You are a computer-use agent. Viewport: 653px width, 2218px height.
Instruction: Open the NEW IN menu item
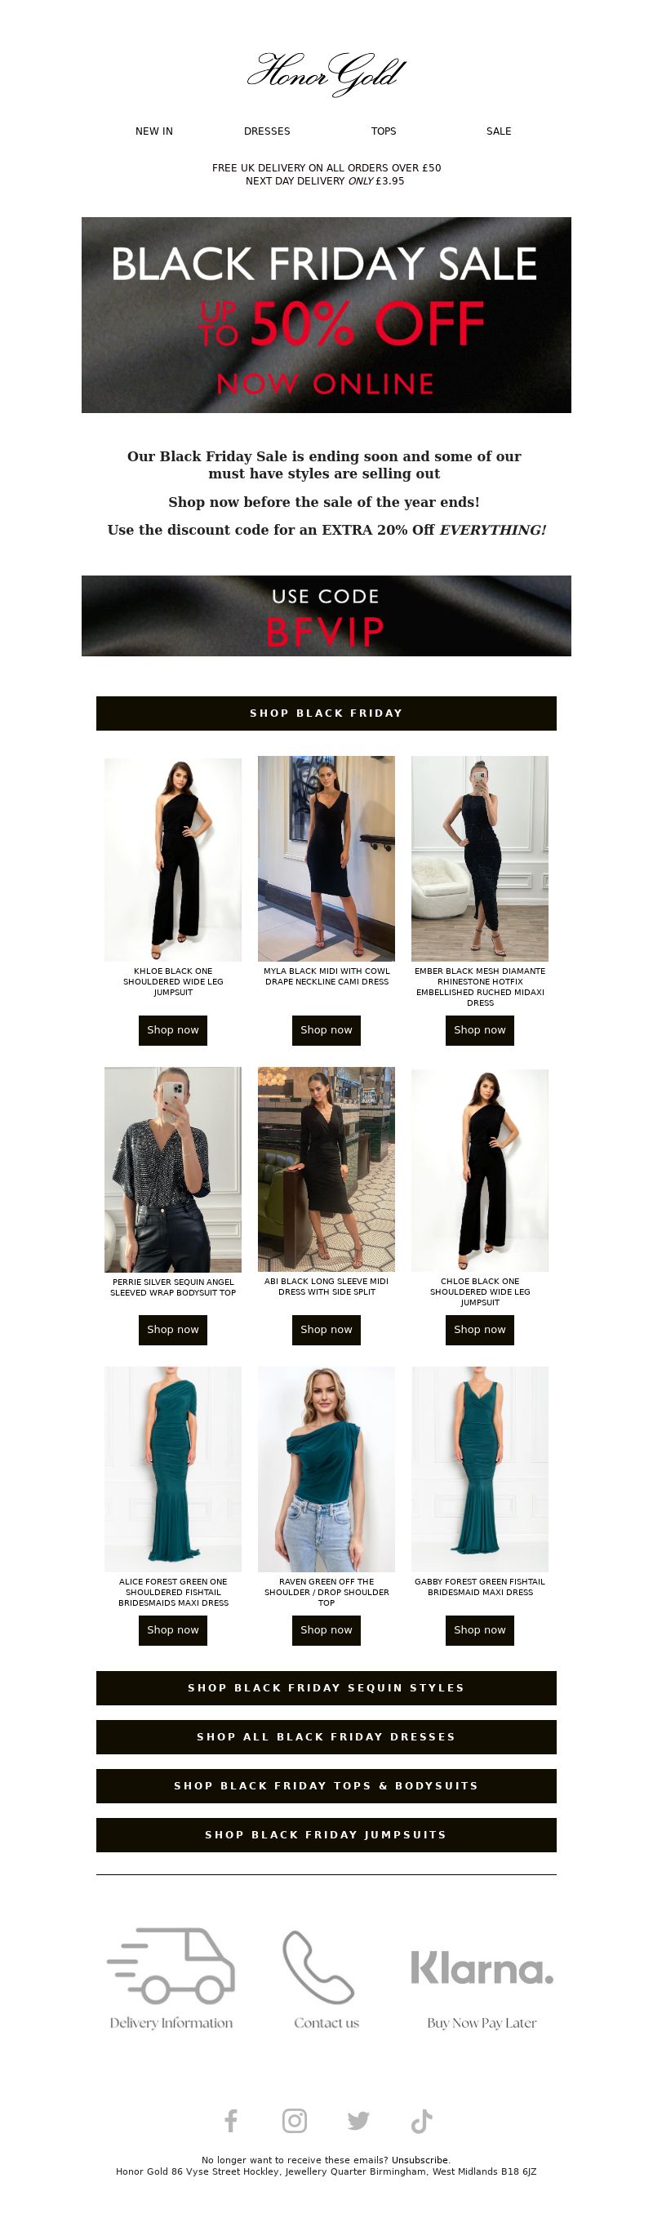pos(154,131)
